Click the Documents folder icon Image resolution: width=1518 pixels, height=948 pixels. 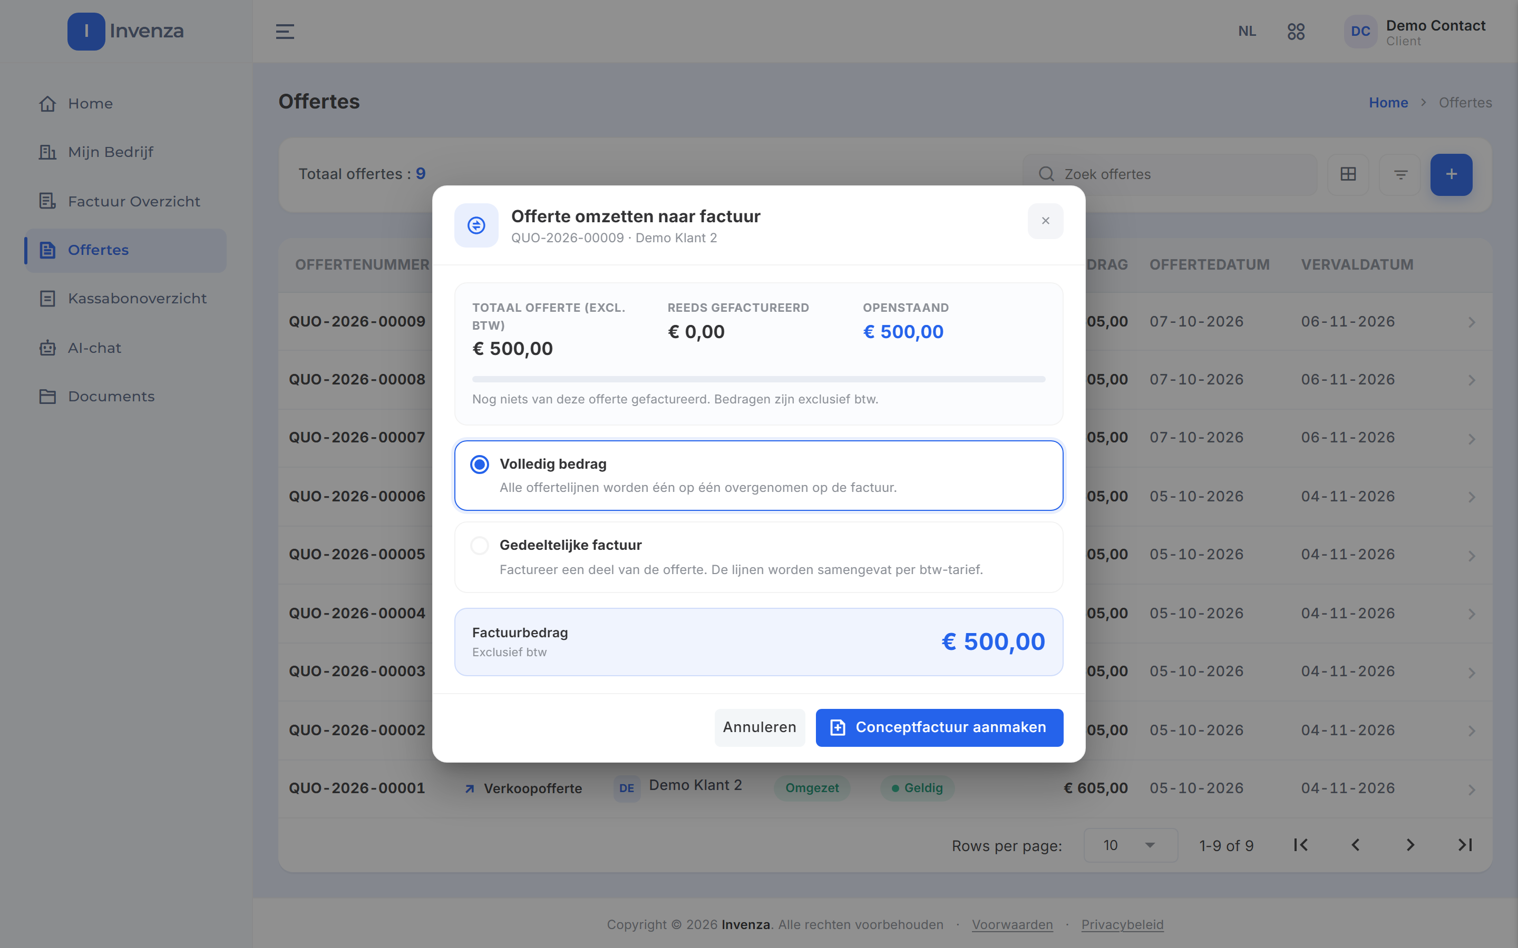pyautogui.click(x=47, y=396)
